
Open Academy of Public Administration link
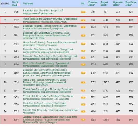point(50,119)
